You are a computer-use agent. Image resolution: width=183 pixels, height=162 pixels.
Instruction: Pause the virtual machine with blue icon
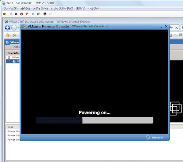pyautogui.click(x=33, y=14)
